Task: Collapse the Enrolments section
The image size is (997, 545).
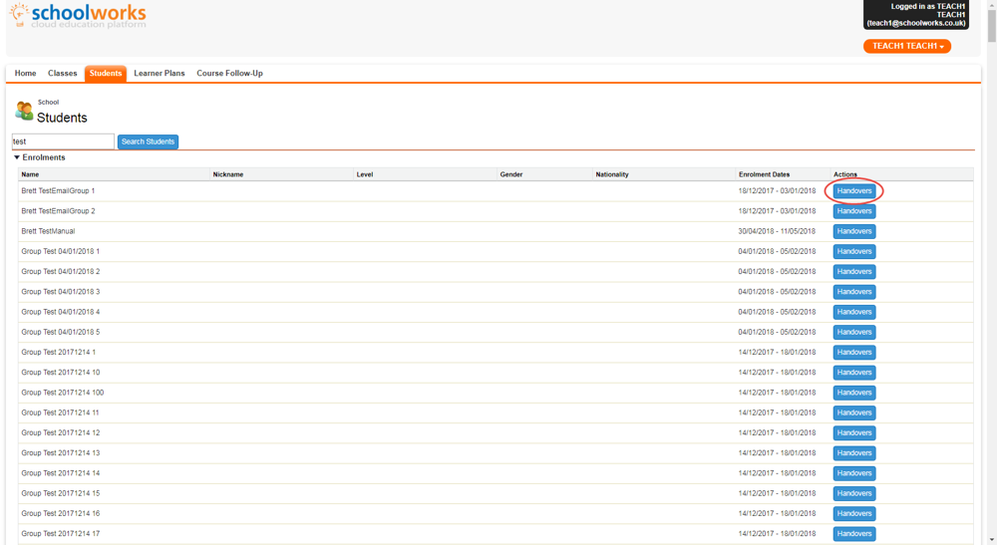Action: pos(17,157)
